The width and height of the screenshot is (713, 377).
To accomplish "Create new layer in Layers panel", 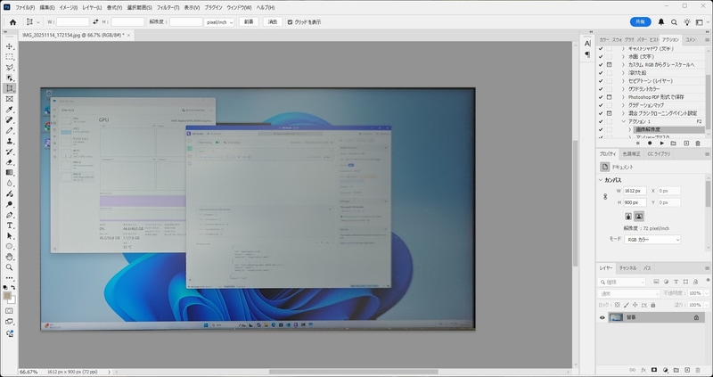I will [687, 370].
